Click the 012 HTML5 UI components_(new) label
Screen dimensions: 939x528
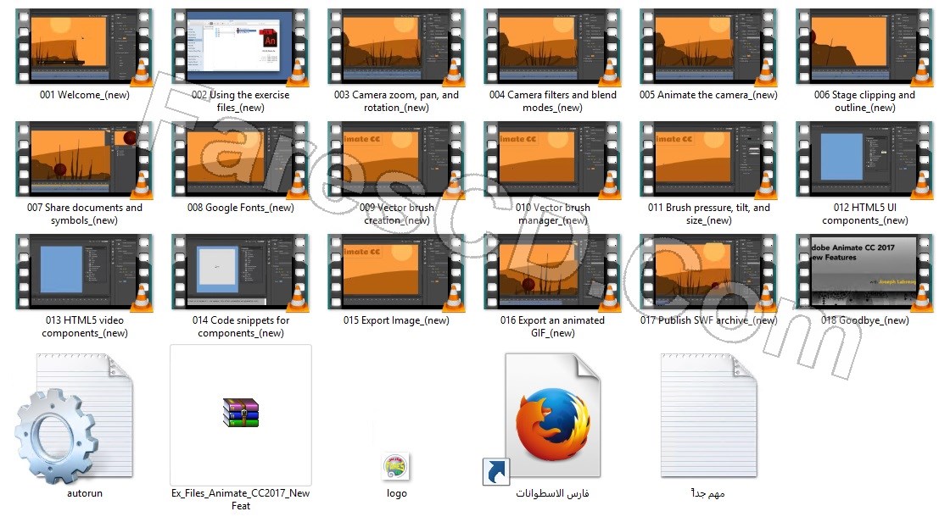pos(864,214)
